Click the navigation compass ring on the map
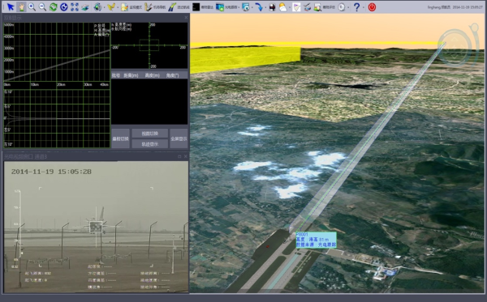The height and width of the screenshot is (302, 487). click(x=455, y=48)
